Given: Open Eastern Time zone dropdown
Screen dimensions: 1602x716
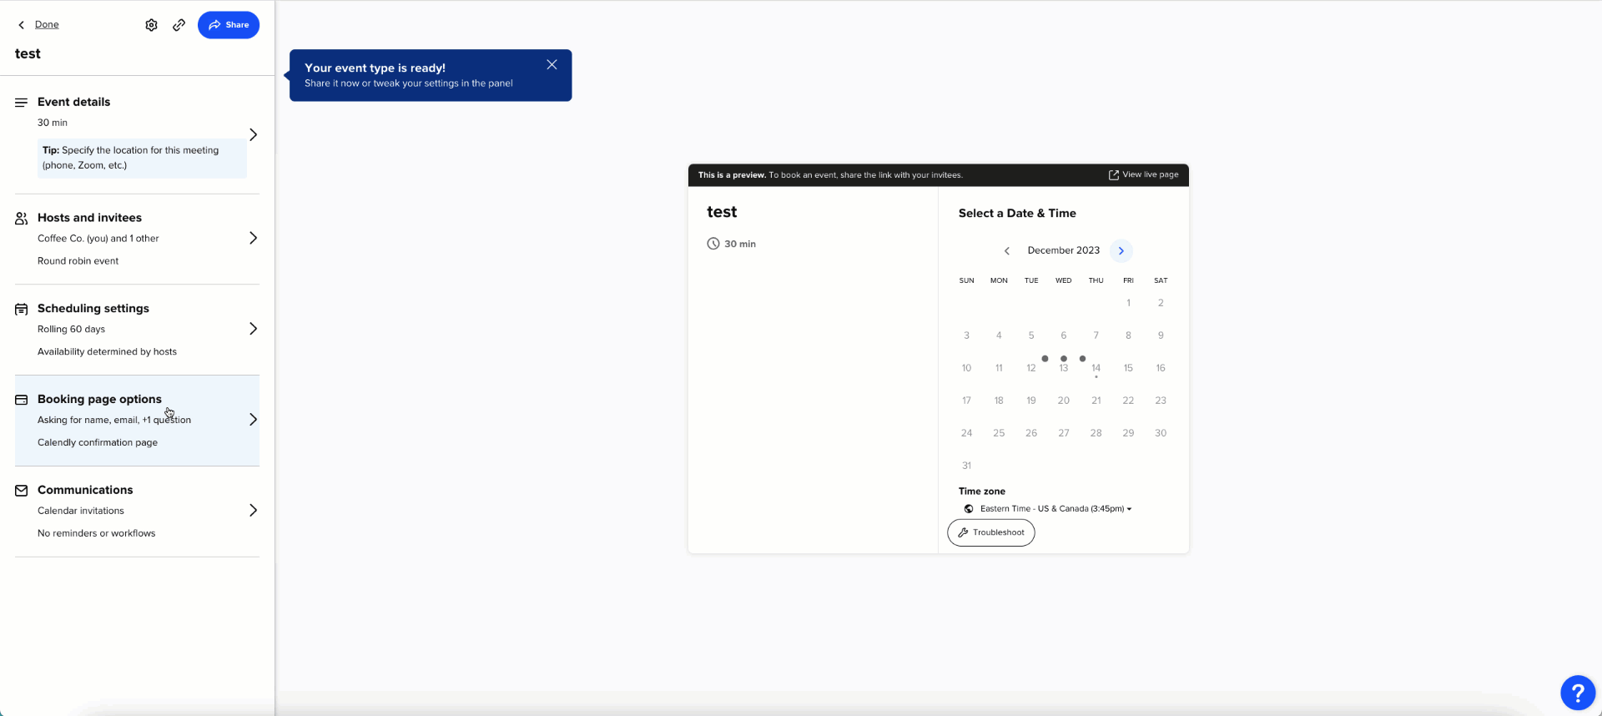Looking at the screenshot, I should point(1055,509).
